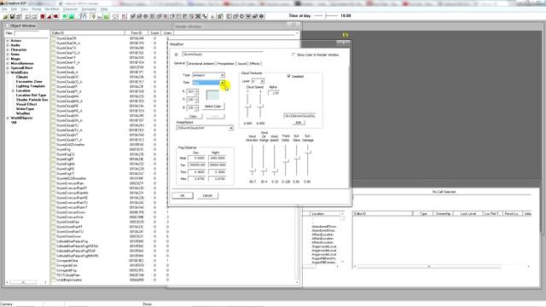Open the Gameplay menu

[x=89, y=9]
